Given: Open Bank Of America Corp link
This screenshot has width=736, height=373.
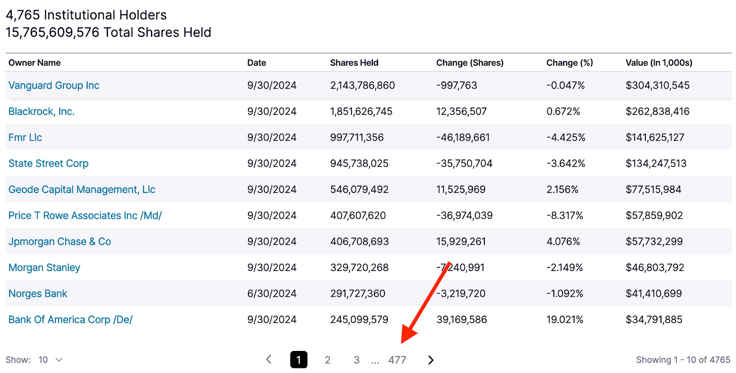Looking at the screenshot, I should coord(70,320).
